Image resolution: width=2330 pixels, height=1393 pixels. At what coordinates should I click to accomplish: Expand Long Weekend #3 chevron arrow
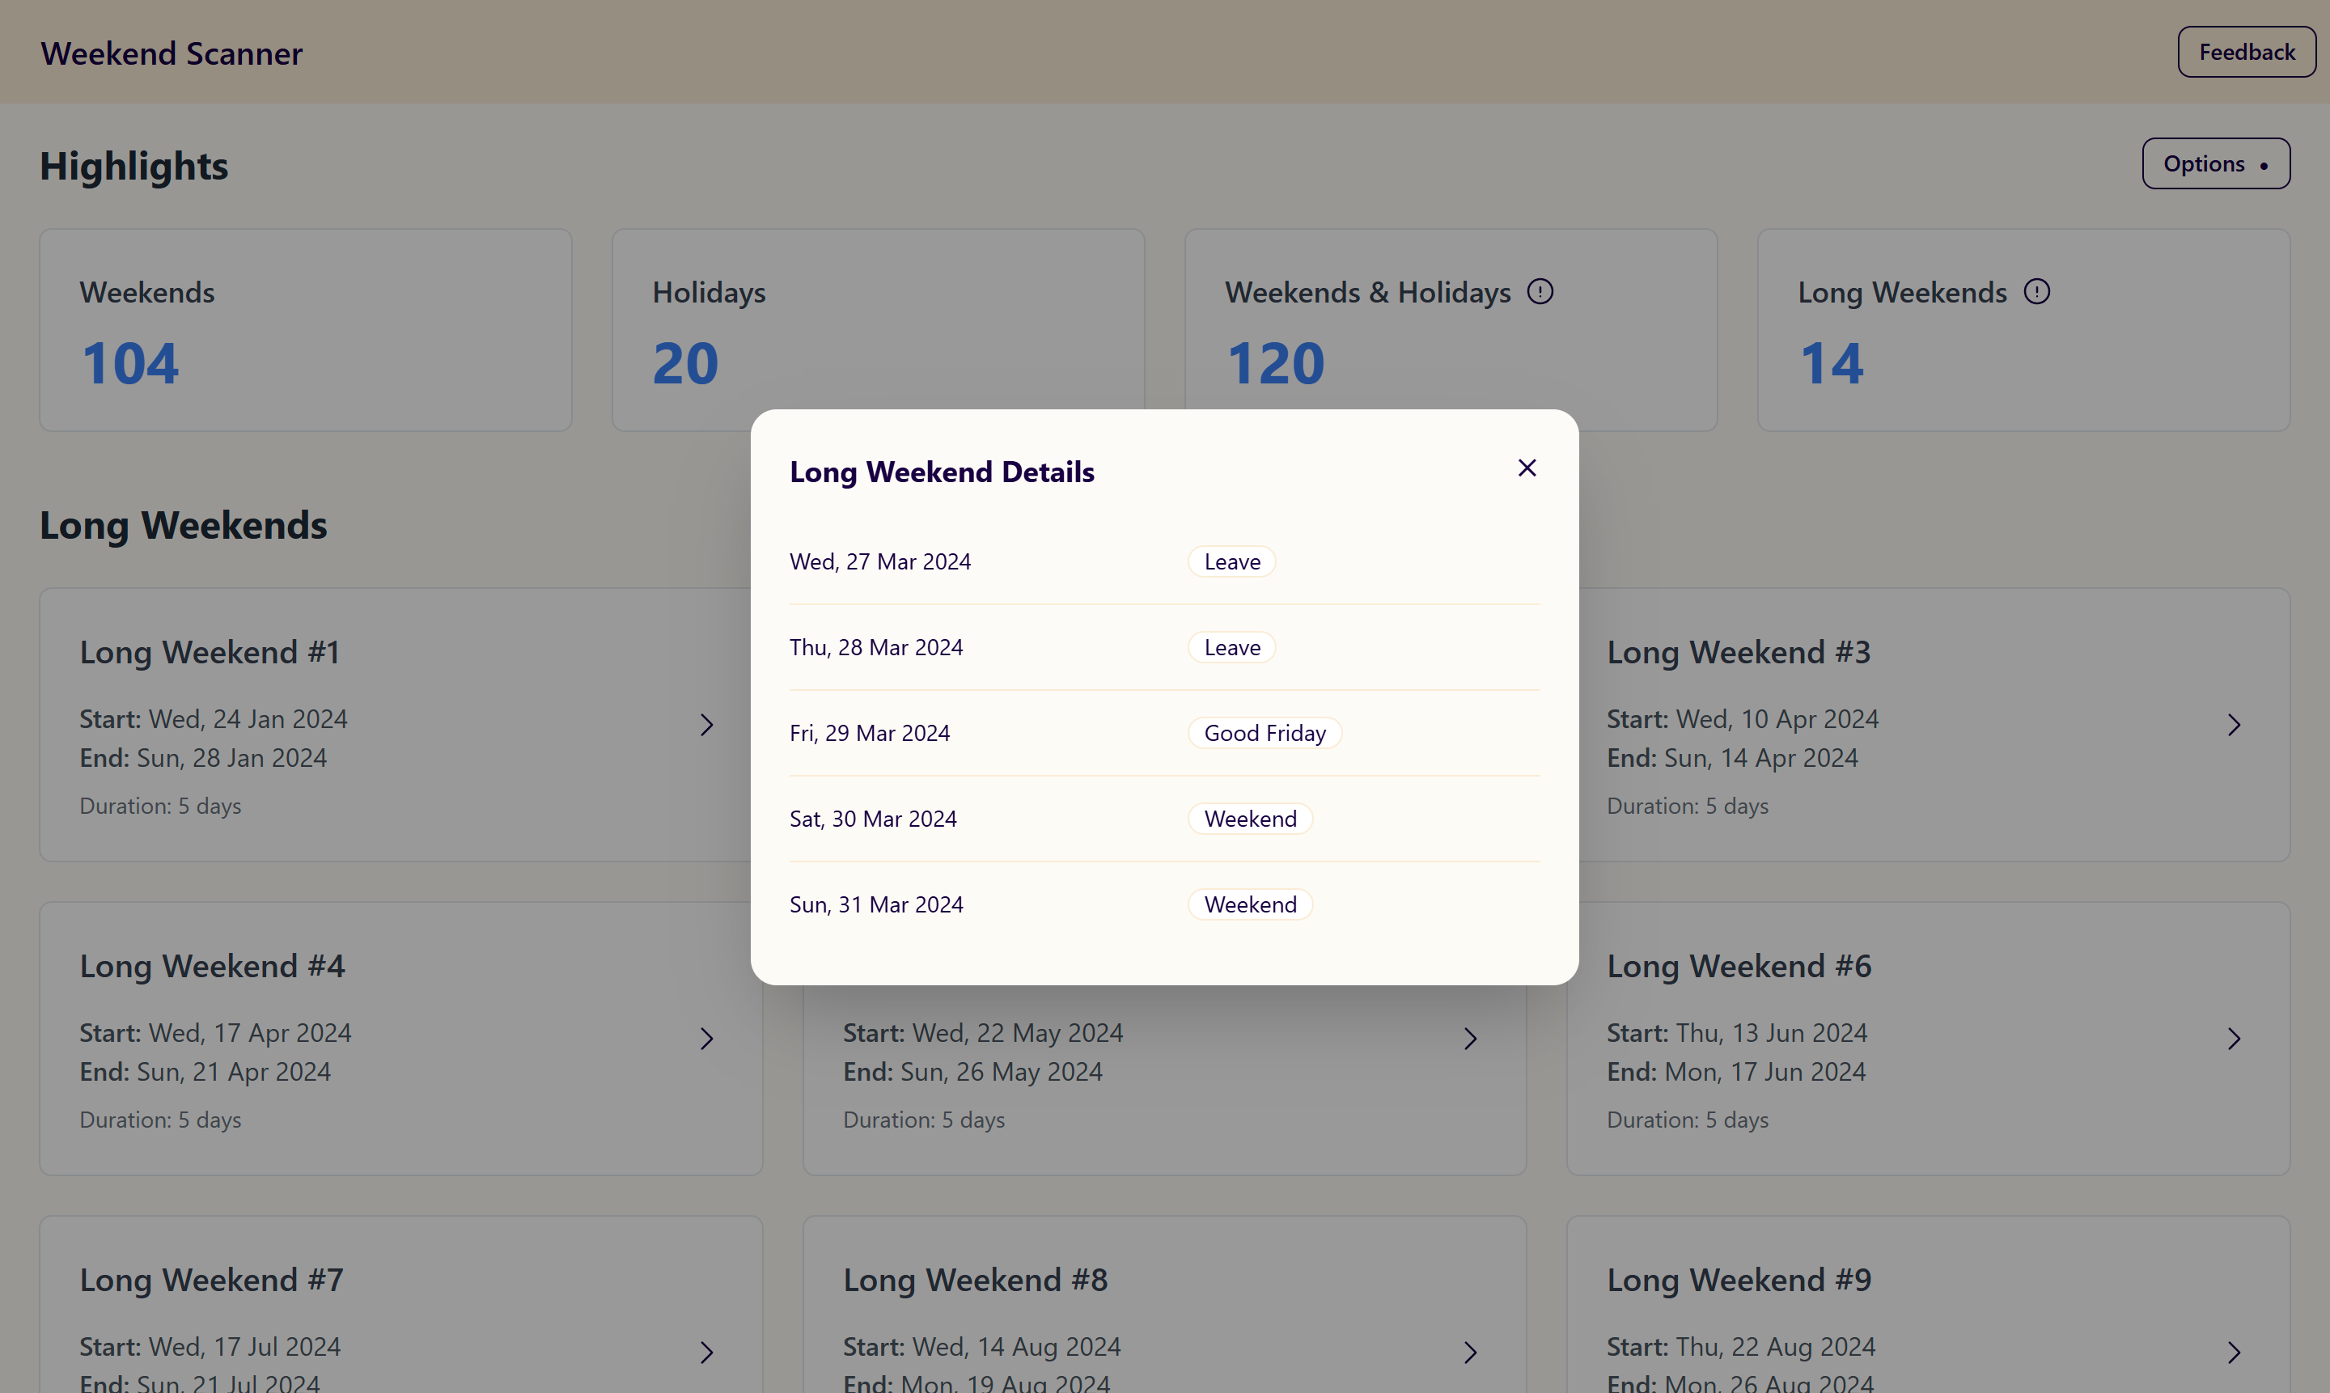click(2235, 725)
